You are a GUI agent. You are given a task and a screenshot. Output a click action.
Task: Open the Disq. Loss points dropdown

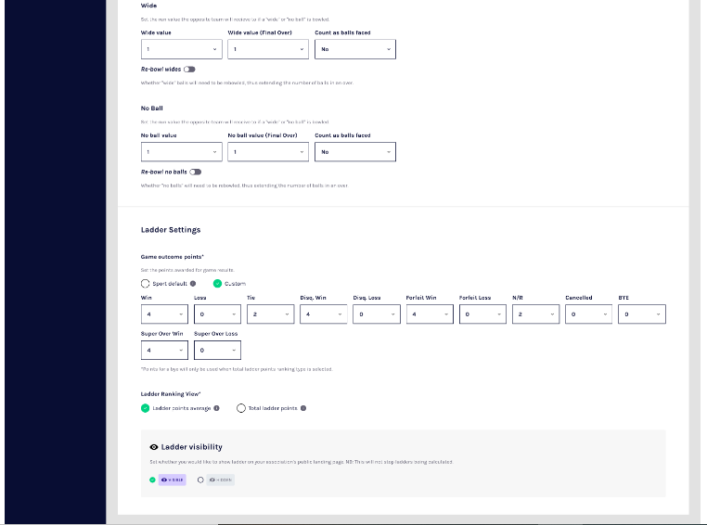(x=377, y=314)
